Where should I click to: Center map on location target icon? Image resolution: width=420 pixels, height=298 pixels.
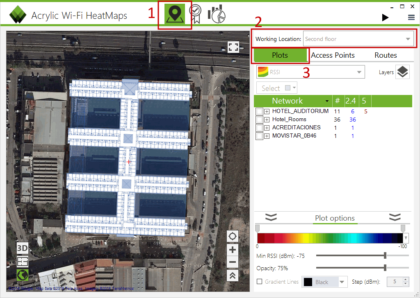tap(233, 236)
